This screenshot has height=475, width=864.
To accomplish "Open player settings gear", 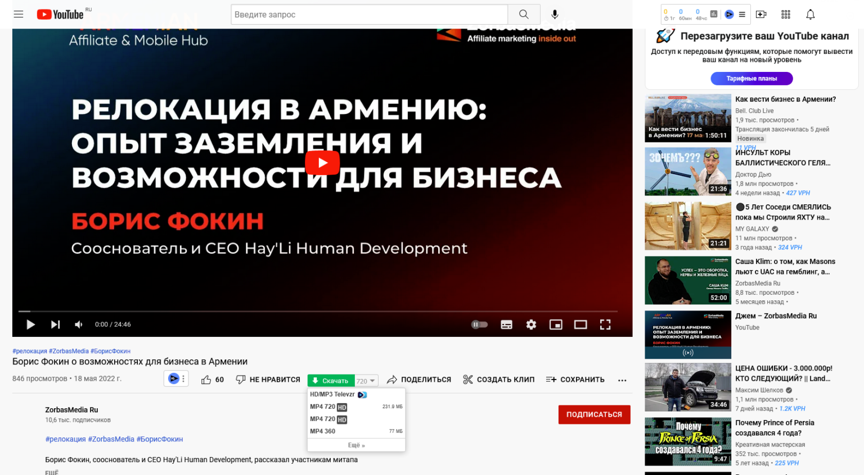I will [x=531, y=325].
